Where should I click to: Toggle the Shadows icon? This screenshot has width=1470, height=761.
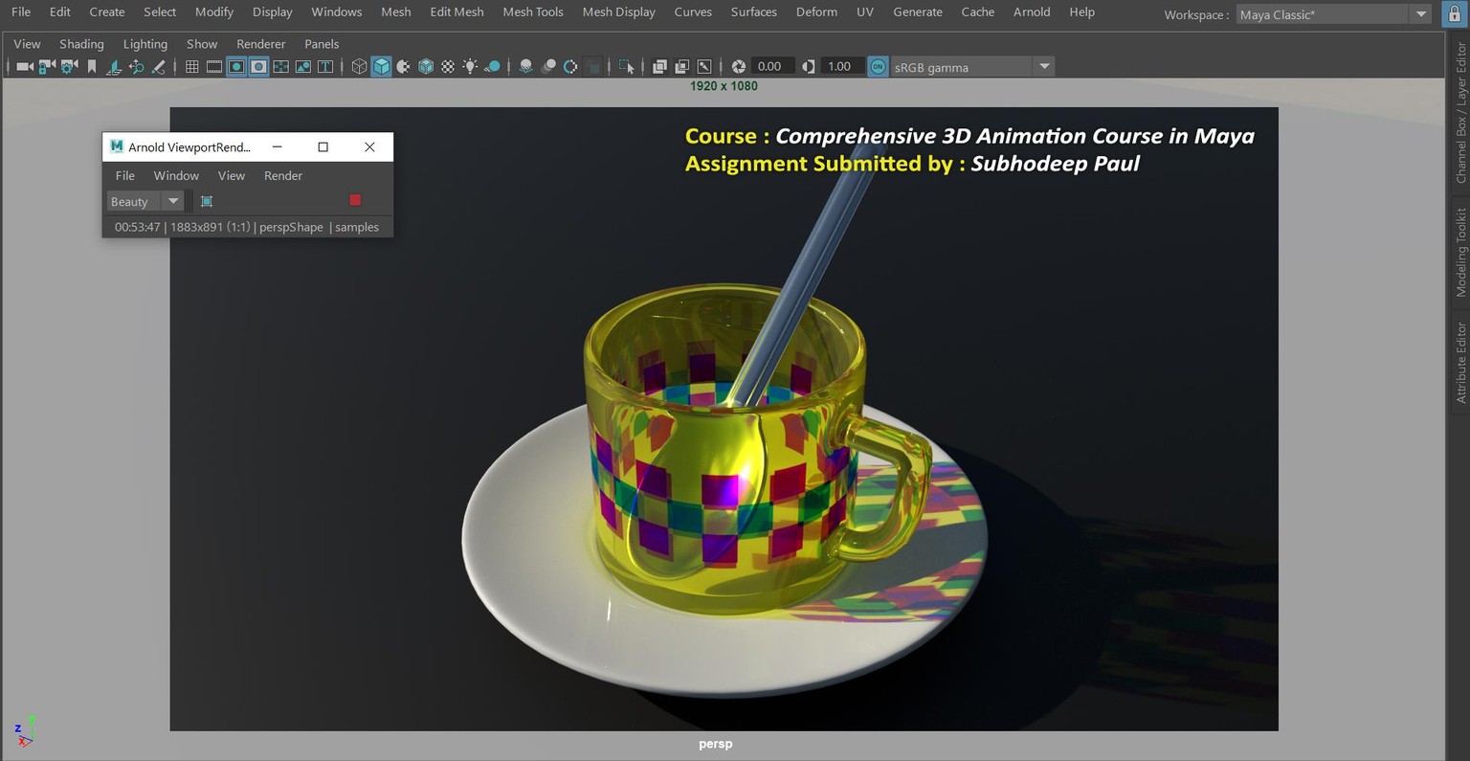(492, 66)
